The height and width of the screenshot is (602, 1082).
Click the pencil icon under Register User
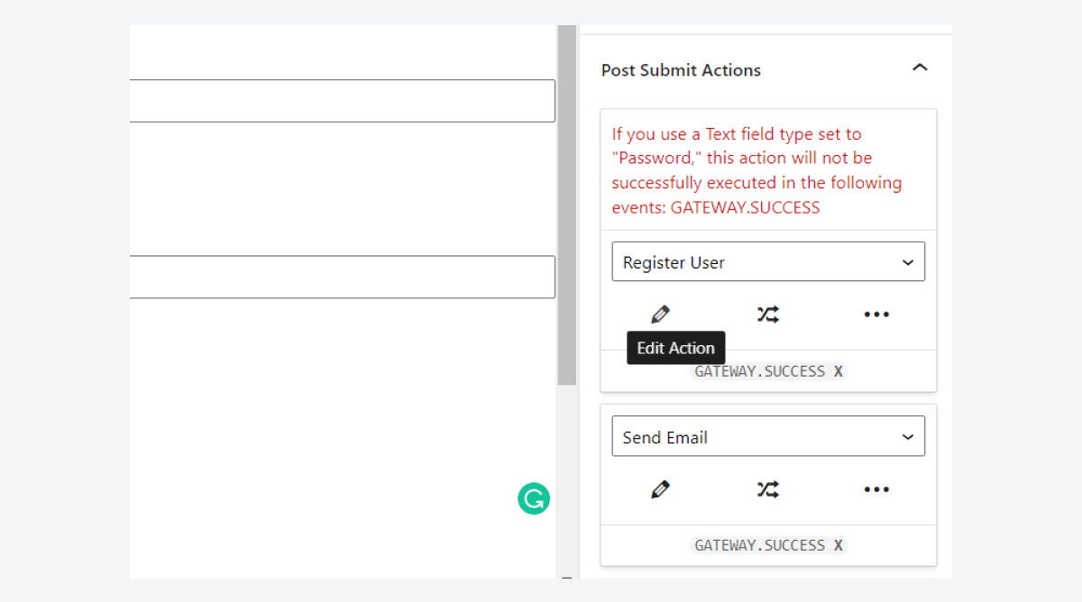(660, 315)
